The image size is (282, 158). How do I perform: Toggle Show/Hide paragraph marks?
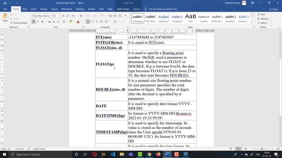pyautogui.click(x=126, y=16)
